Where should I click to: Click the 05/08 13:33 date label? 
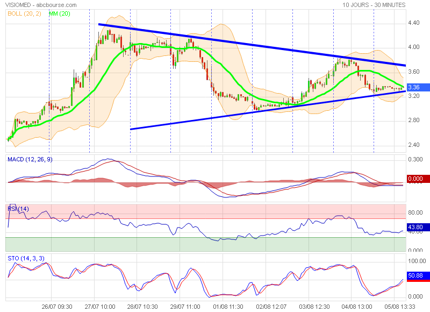tap(399, 307)
